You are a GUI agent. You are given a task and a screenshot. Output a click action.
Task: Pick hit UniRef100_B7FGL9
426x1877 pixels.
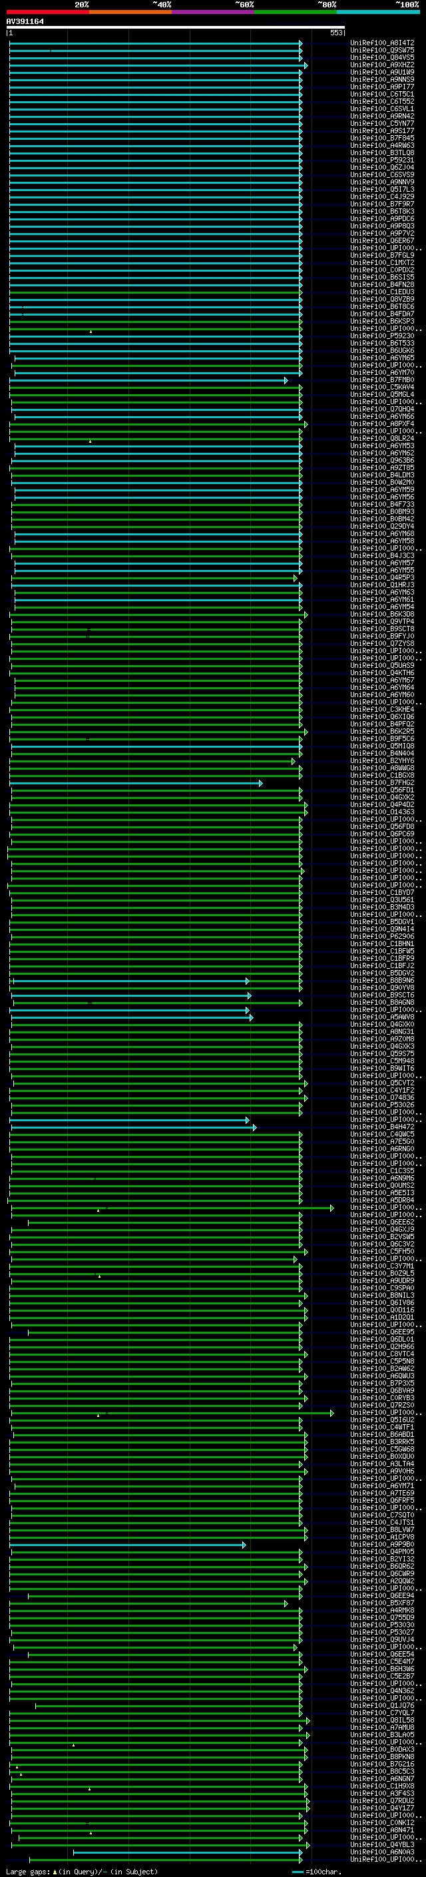382,255
